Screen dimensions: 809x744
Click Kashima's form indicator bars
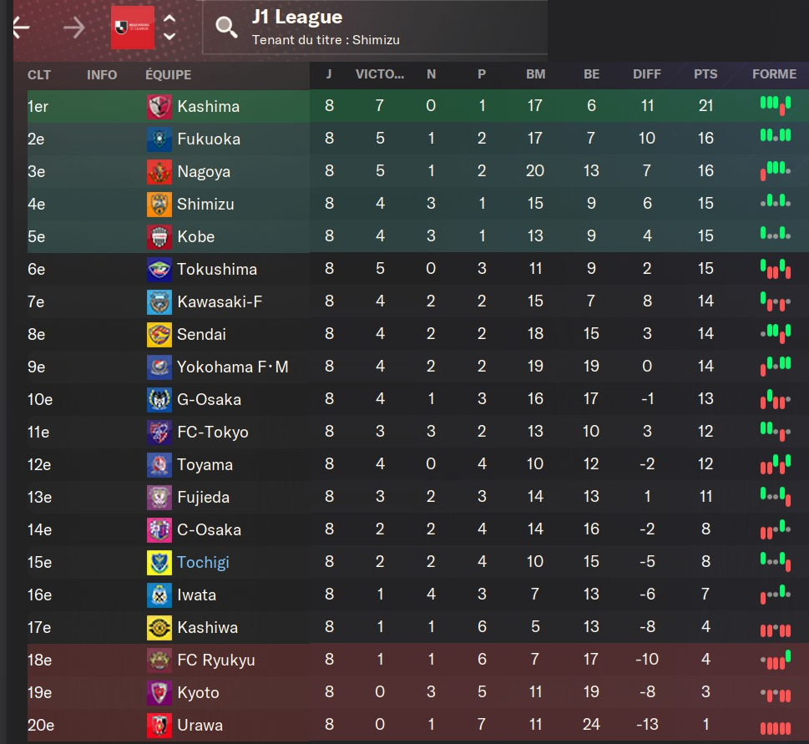pyautogui.click(x=775, y=106)
